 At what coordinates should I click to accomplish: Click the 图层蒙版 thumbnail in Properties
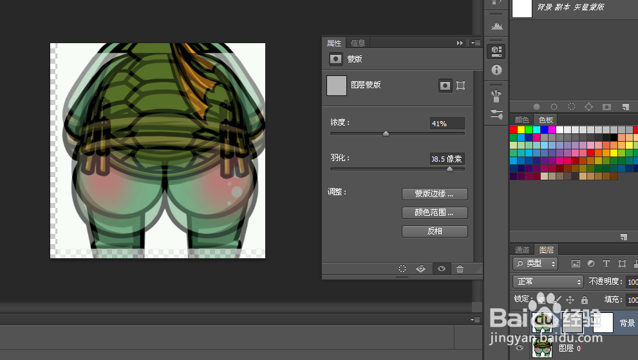pyautogui.click(x=337, y=86)
